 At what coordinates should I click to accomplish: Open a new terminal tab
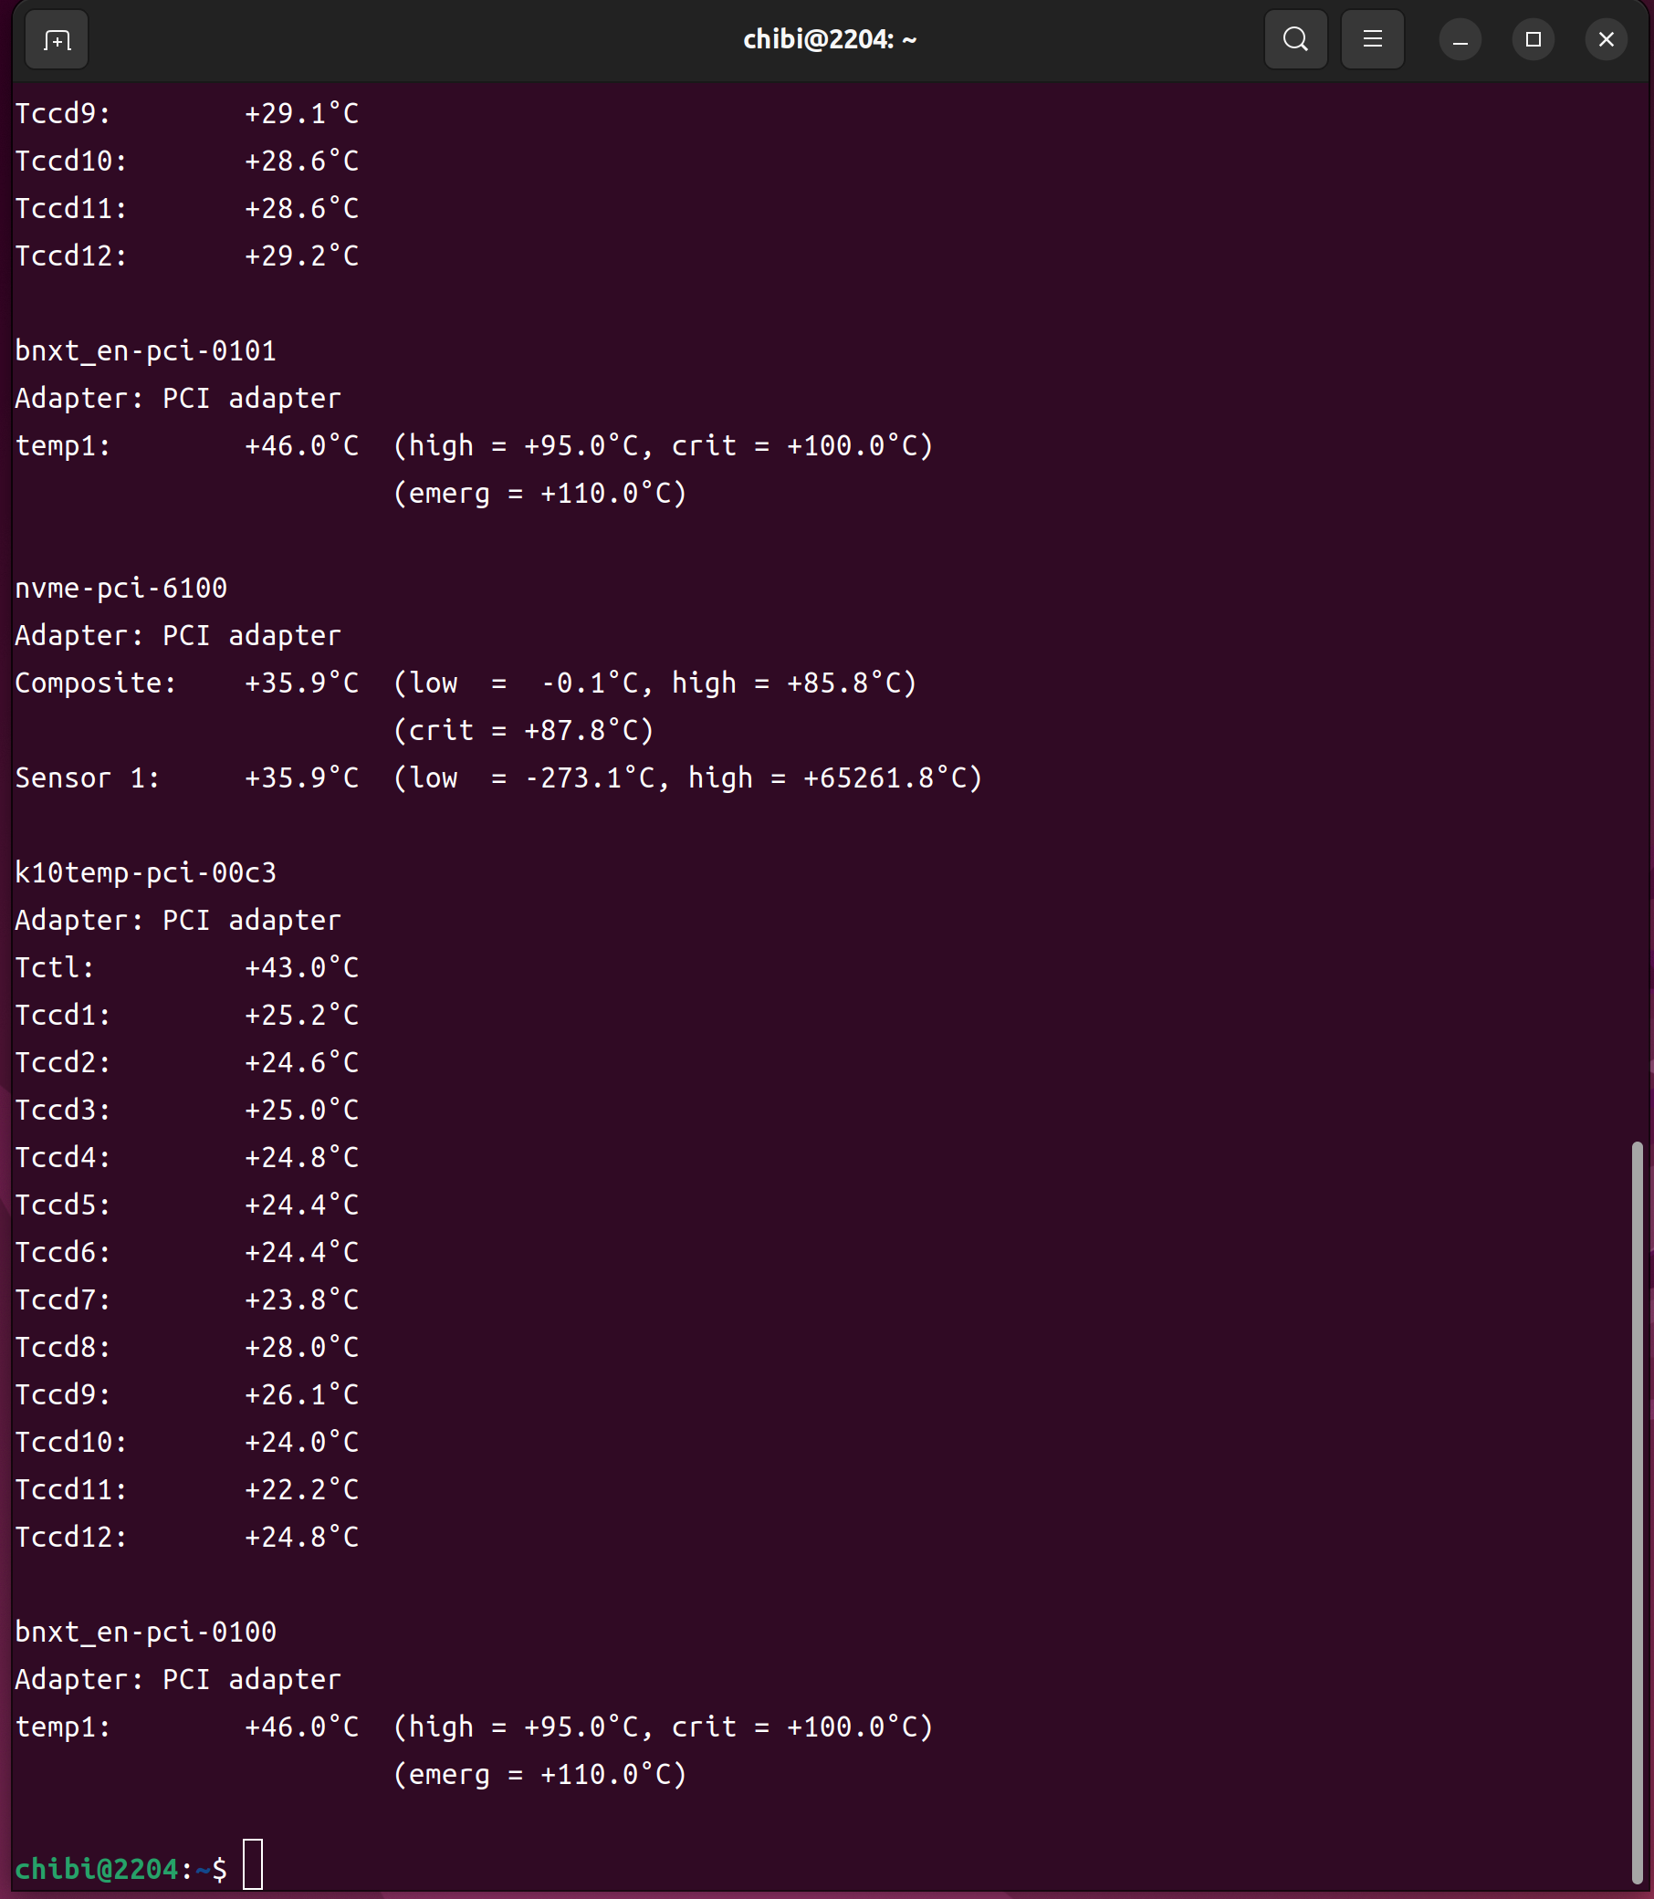[57, 39]
